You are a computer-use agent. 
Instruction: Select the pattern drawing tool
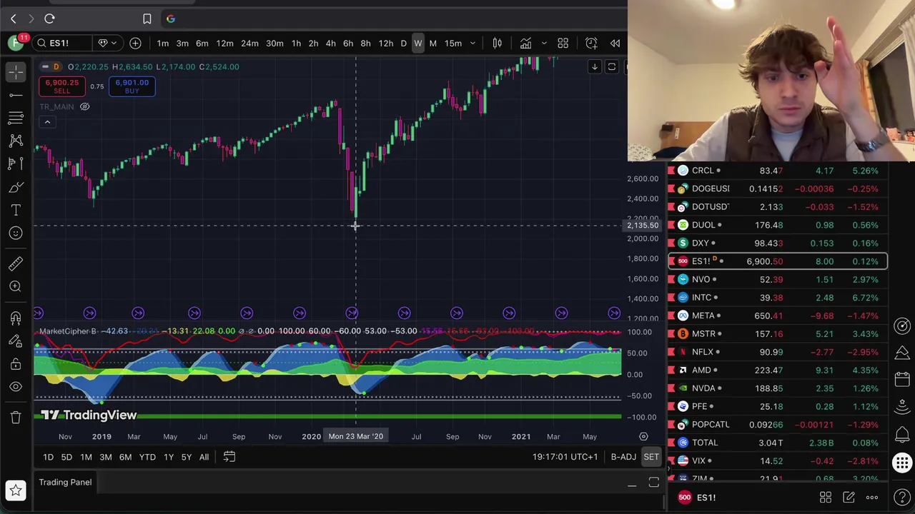[x=16, y=141]
